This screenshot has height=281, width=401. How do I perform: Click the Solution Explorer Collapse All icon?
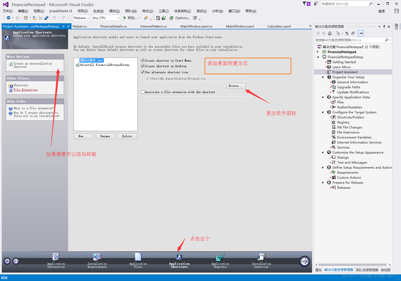pos(353,33)
